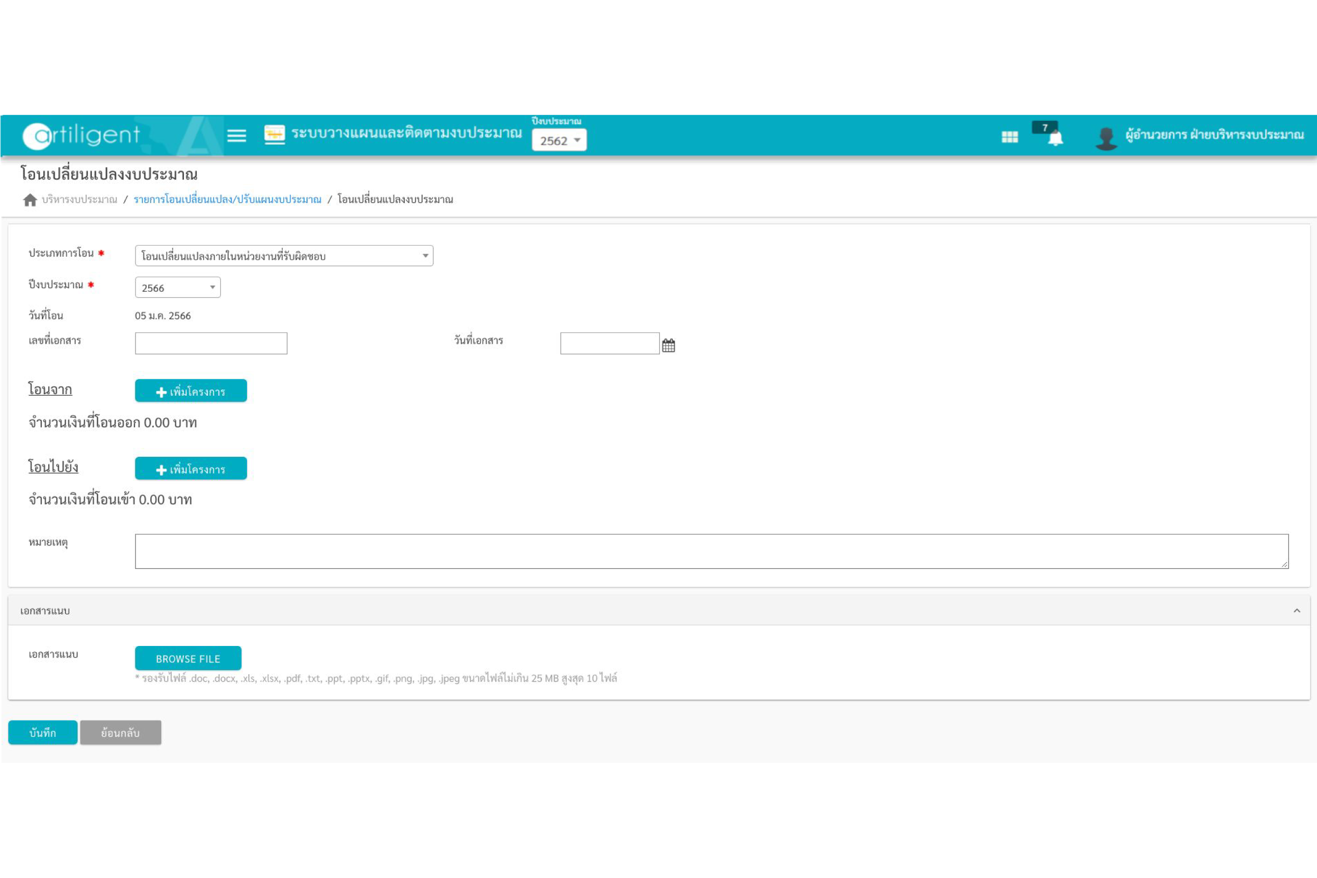
Task: Open the header fiscal year 2562 dropdown
Action: [x=559, y=141]
